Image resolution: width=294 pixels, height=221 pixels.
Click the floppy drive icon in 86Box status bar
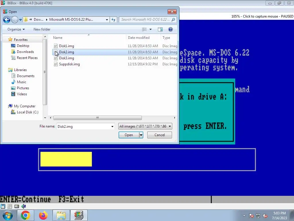point(3,206)
